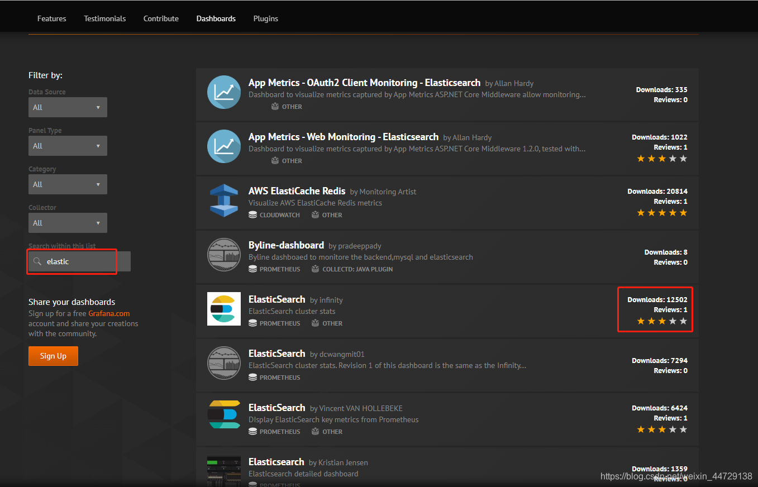The image size is (758, 487).
Task: Click the author name 'by pradeeppady'
Action: click(x=355, y=246)
